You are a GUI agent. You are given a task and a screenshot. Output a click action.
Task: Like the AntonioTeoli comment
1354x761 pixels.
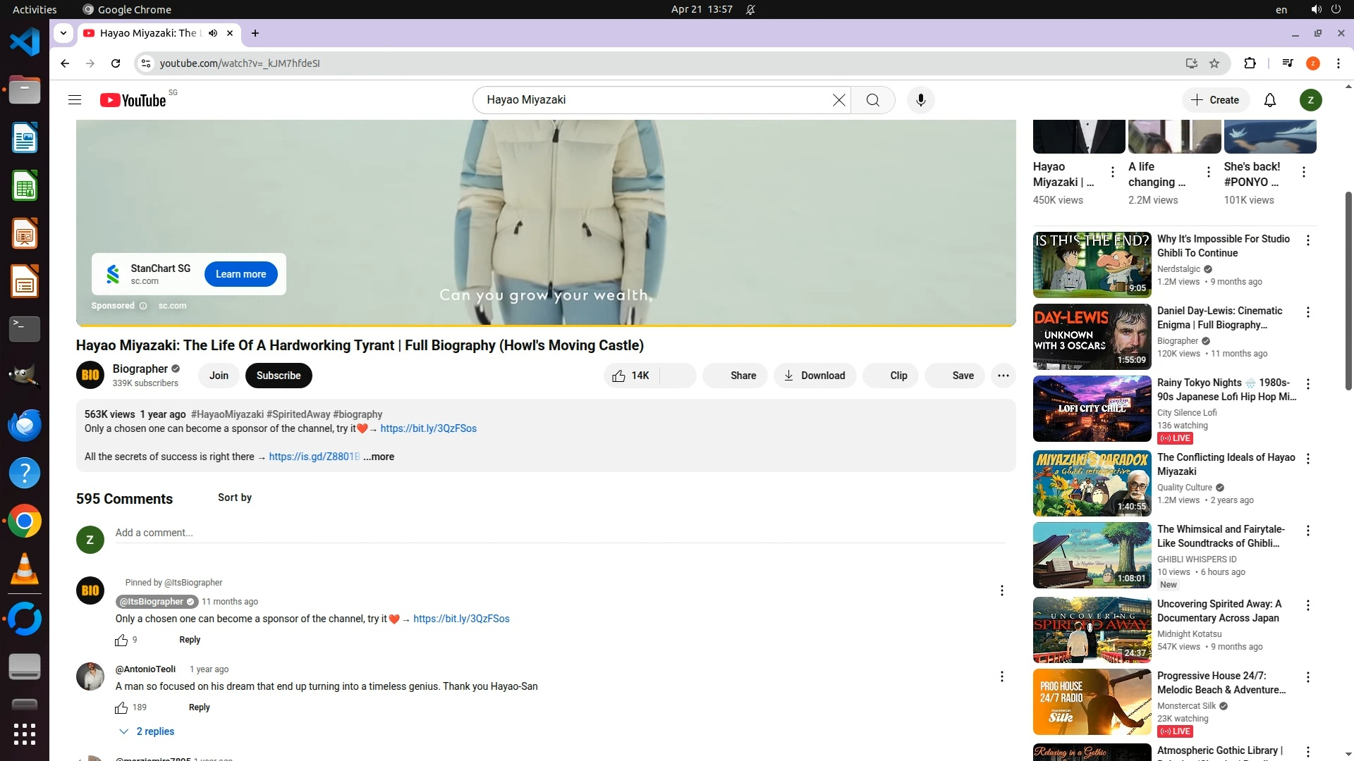tap(121, 707)
